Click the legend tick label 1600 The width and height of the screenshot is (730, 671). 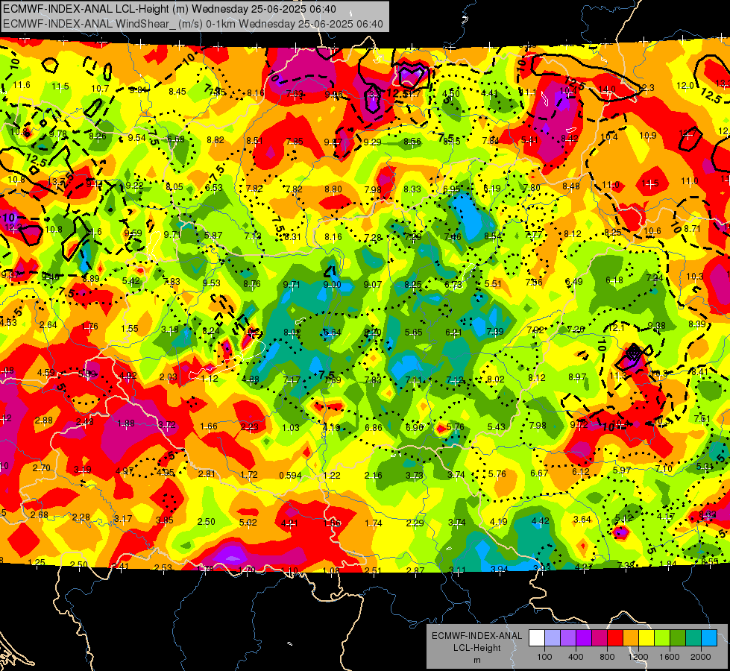pos(670,657)
